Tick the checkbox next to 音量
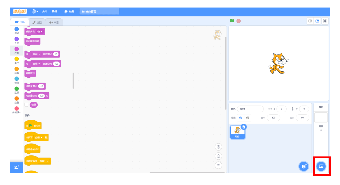The width and height of the screenshot is (340, 185). [26, 105]
